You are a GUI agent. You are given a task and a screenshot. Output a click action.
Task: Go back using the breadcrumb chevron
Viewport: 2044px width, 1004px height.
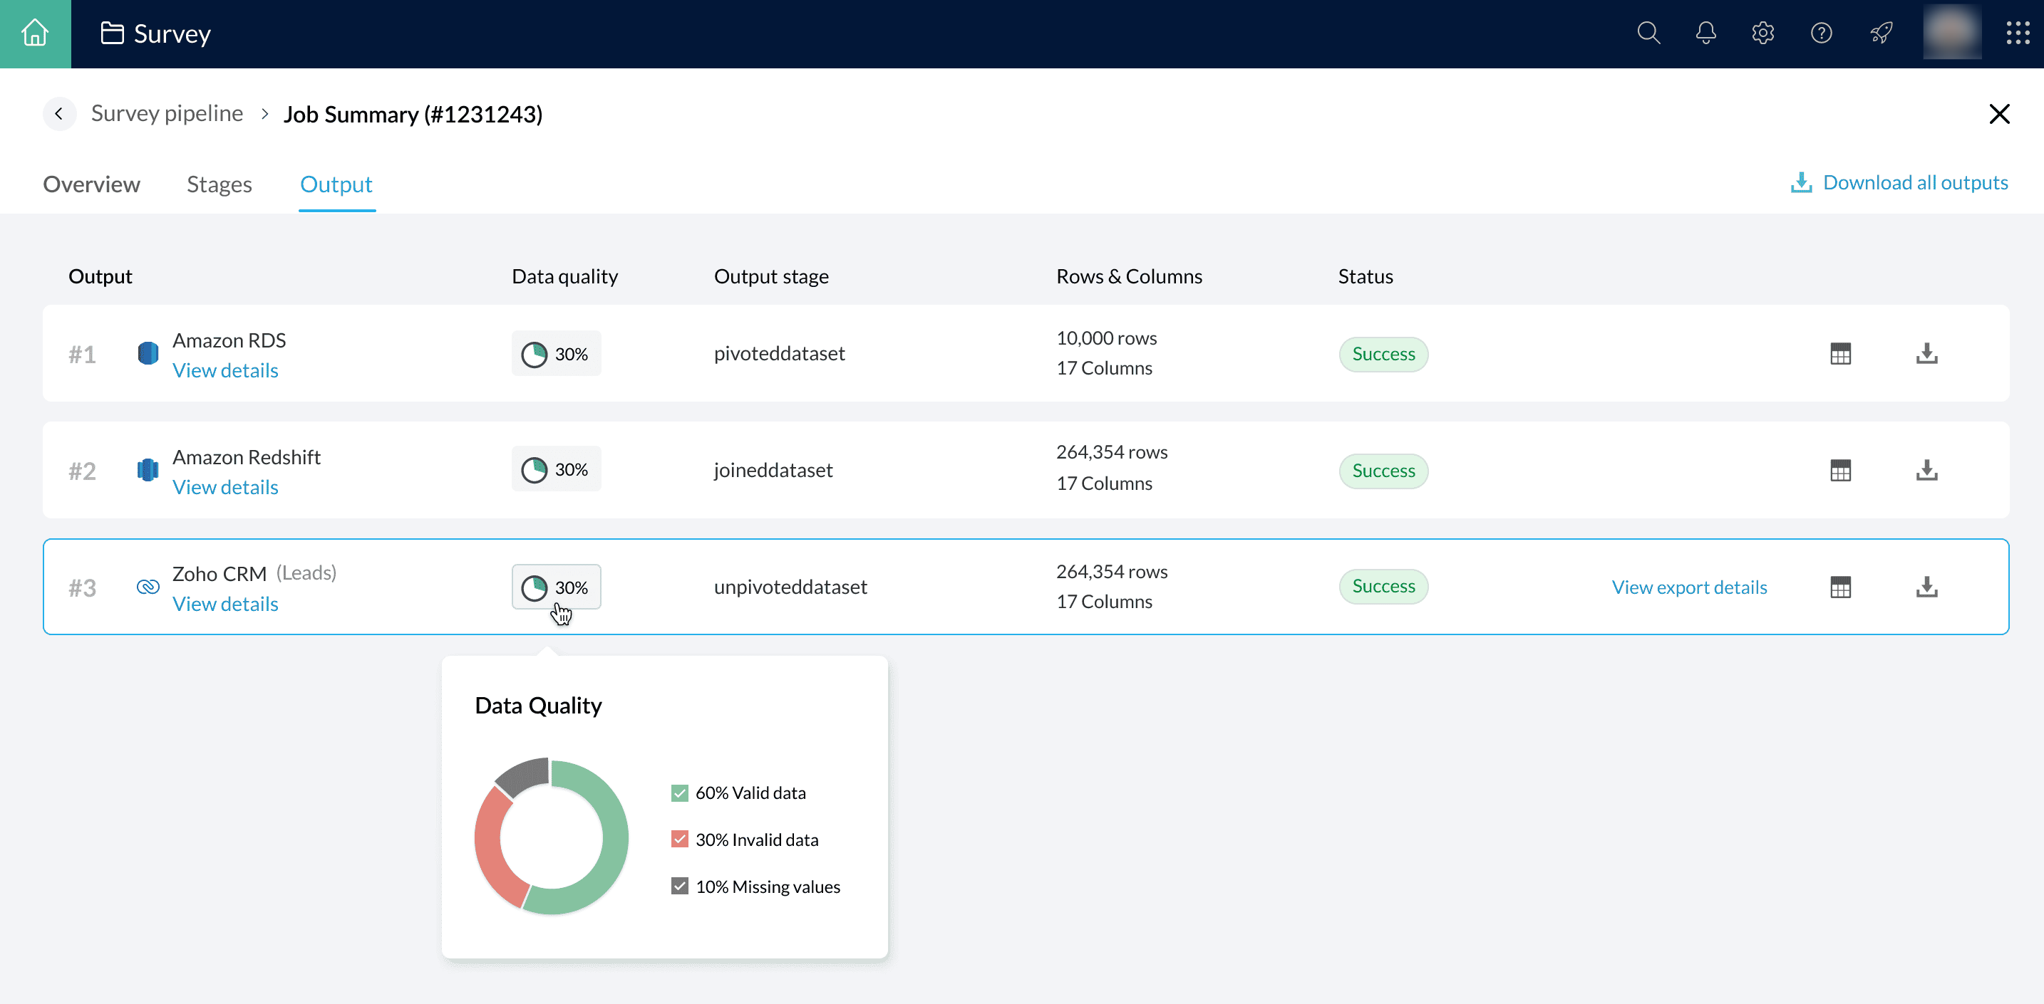pos(58,114)
